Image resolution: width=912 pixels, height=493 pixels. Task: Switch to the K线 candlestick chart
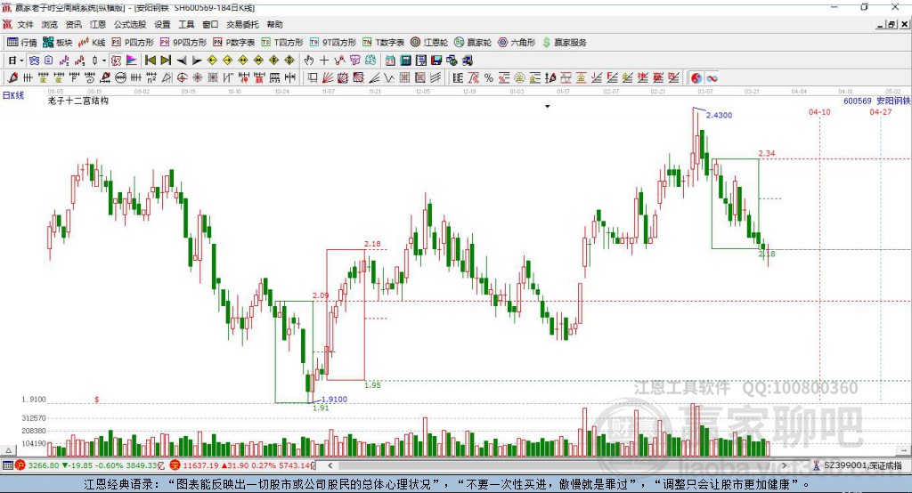[92, 43]
